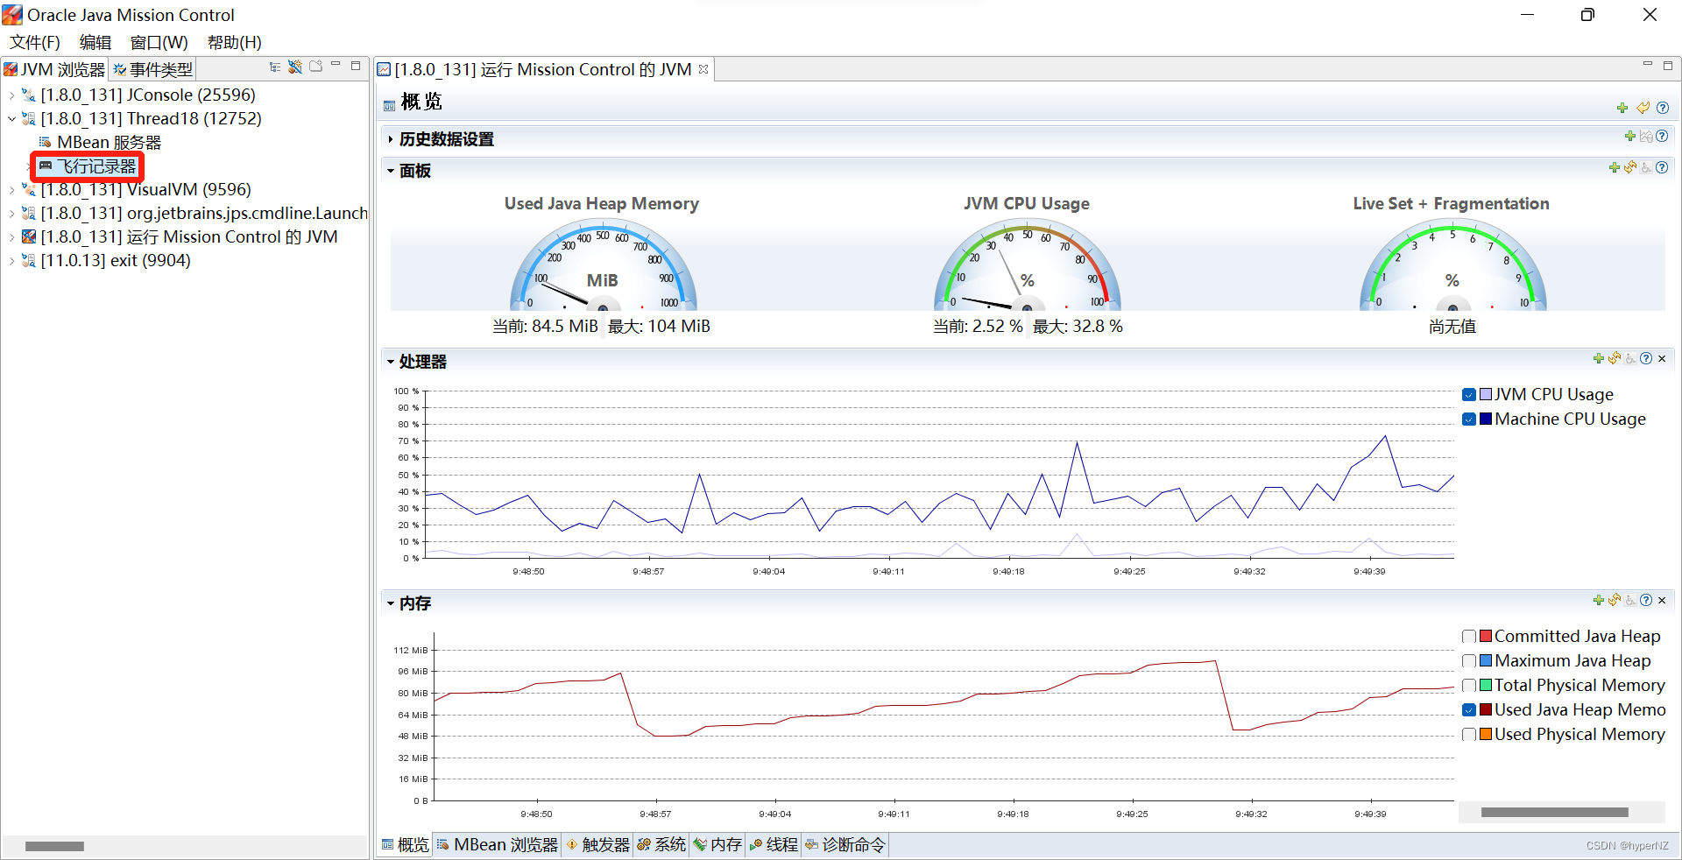Enable Total Physical Memory series
Viewport: 1682px width, 860px height.
click(1469, 686)
